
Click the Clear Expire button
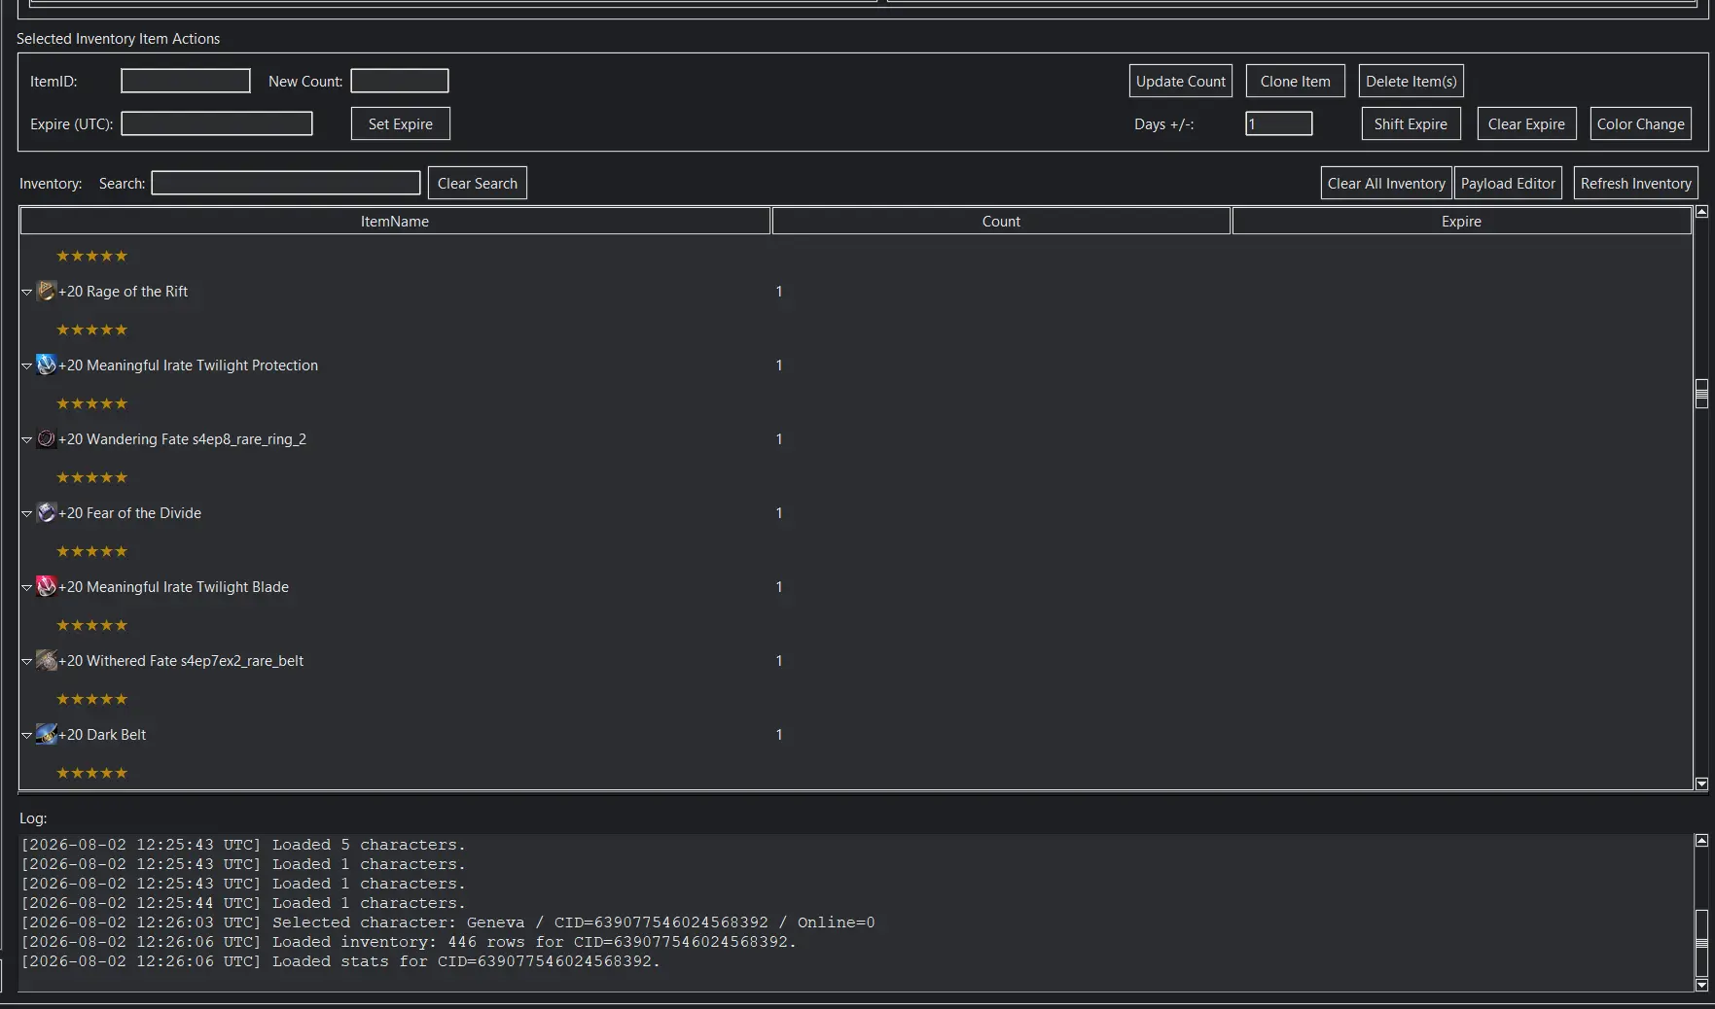1525,123
